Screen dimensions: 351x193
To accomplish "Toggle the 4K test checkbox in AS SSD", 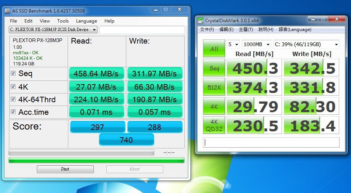I will [13, 86].
